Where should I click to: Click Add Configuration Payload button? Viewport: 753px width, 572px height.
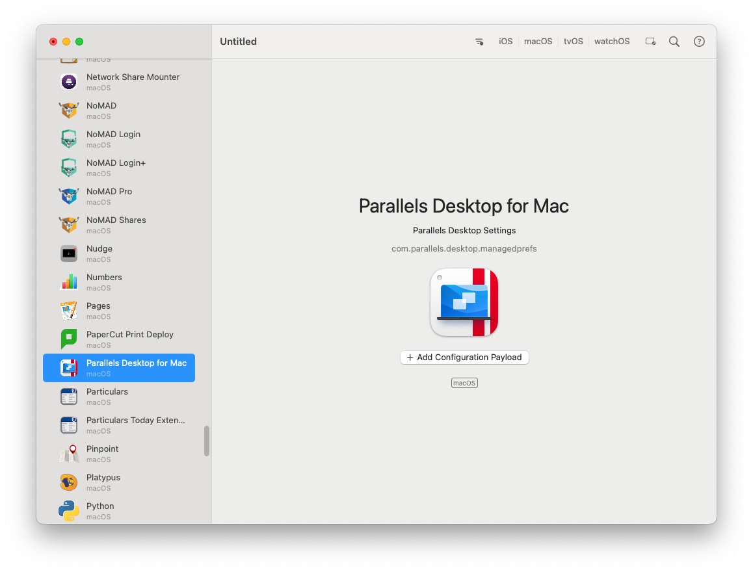tap(464, 357)
